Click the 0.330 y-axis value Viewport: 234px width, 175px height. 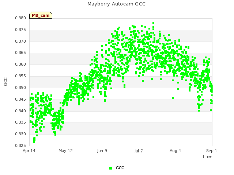coord(20,134)
